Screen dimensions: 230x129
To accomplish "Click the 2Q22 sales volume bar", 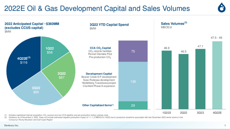I will [x=183, y=82].
